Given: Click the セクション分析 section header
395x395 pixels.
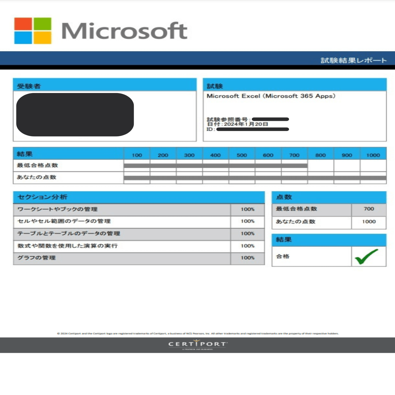Looking at the screenshot, I should (x=139, y=197).
